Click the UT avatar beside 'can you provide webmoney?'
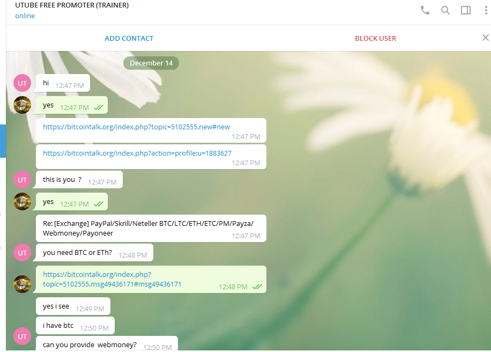491x352 pixels. 22,336
